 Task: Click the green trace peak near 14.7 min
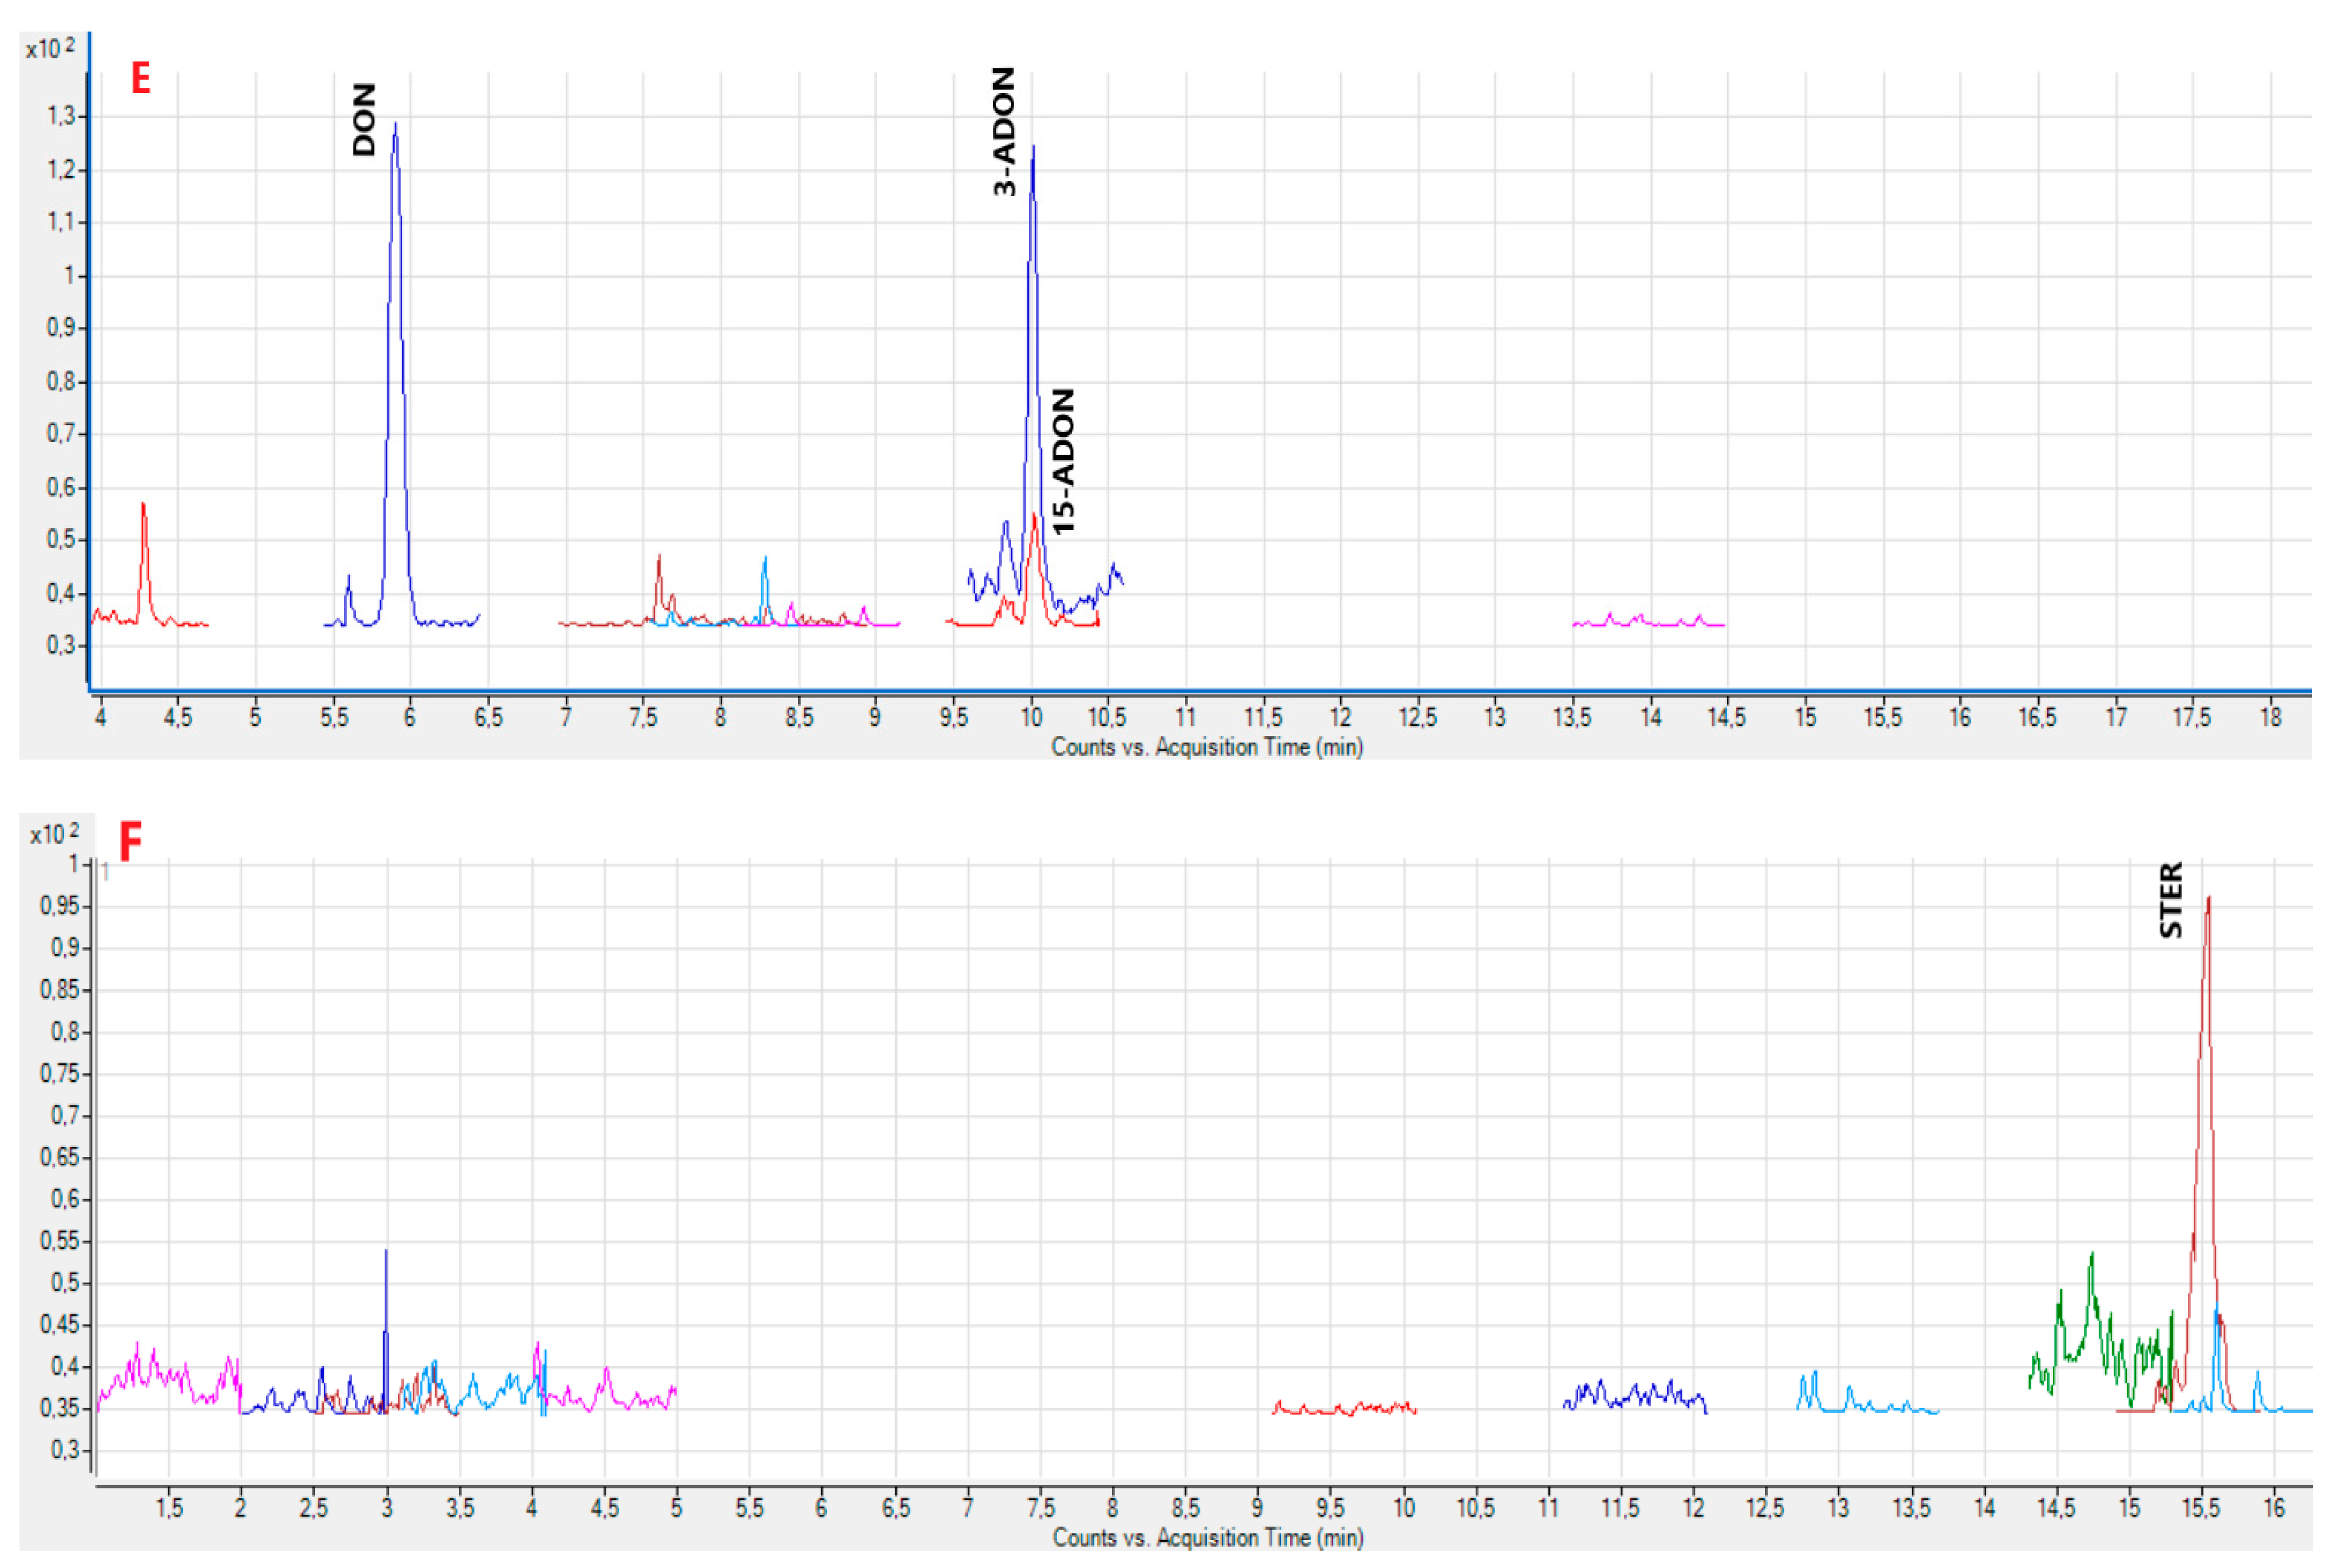point(2091,1256)
